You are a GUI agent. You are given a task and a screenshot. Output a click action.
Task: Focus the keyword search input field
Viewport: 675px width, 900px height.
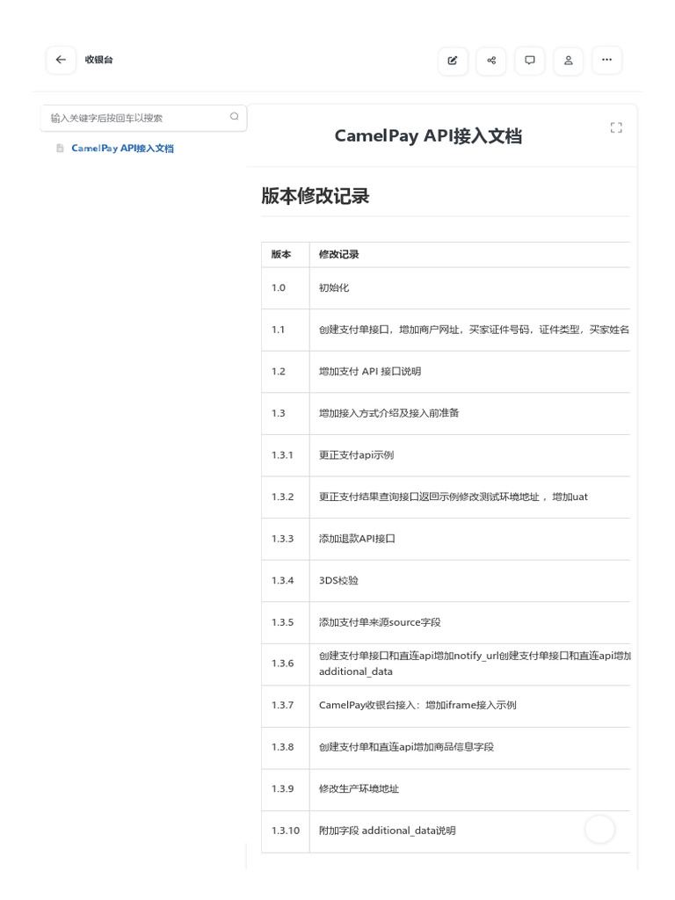click(x=143, y=119)
